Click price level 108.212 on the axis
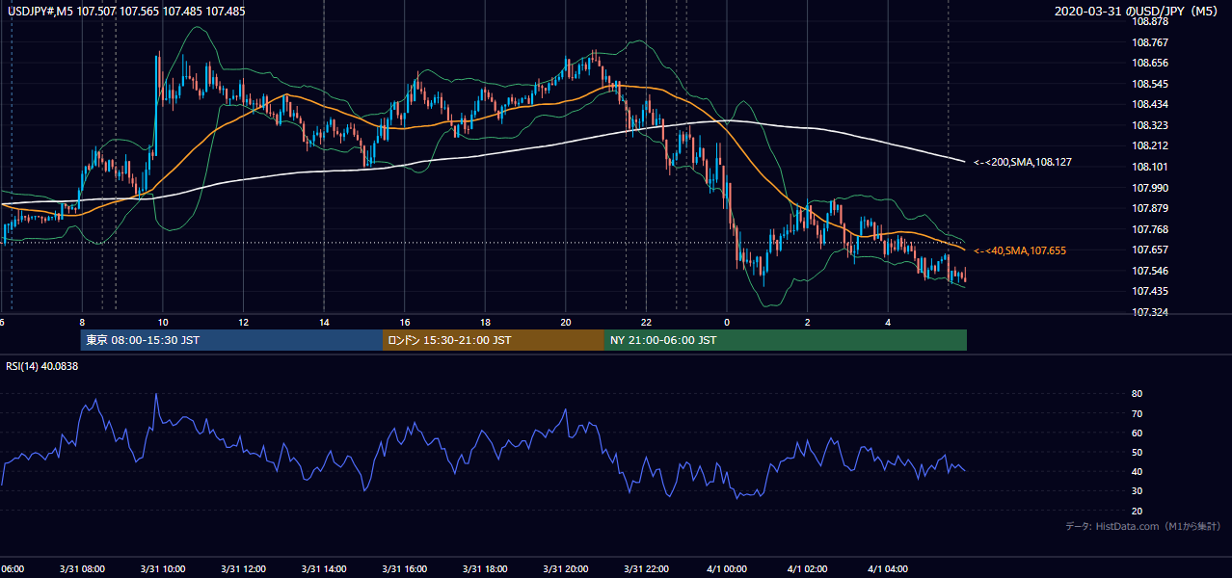The width and height of the screenshot is (1232, 578). 1150,146
